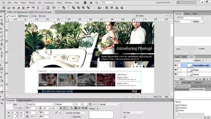This screenshot has height=119, width=211.
Task: Click the Export icon in toolbar
Action: 18,8
